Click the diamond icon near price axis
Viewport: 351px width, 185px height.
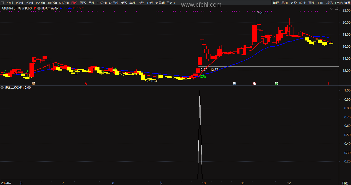click(x=332, y=8)
